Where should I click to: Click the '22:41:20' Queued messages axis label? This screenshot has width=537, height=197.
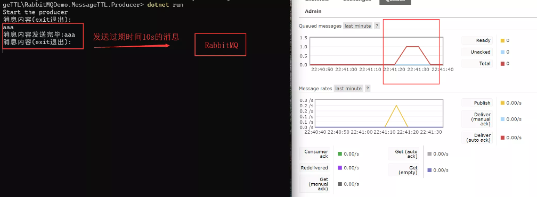pyautogui.click(x=394, y=70)
